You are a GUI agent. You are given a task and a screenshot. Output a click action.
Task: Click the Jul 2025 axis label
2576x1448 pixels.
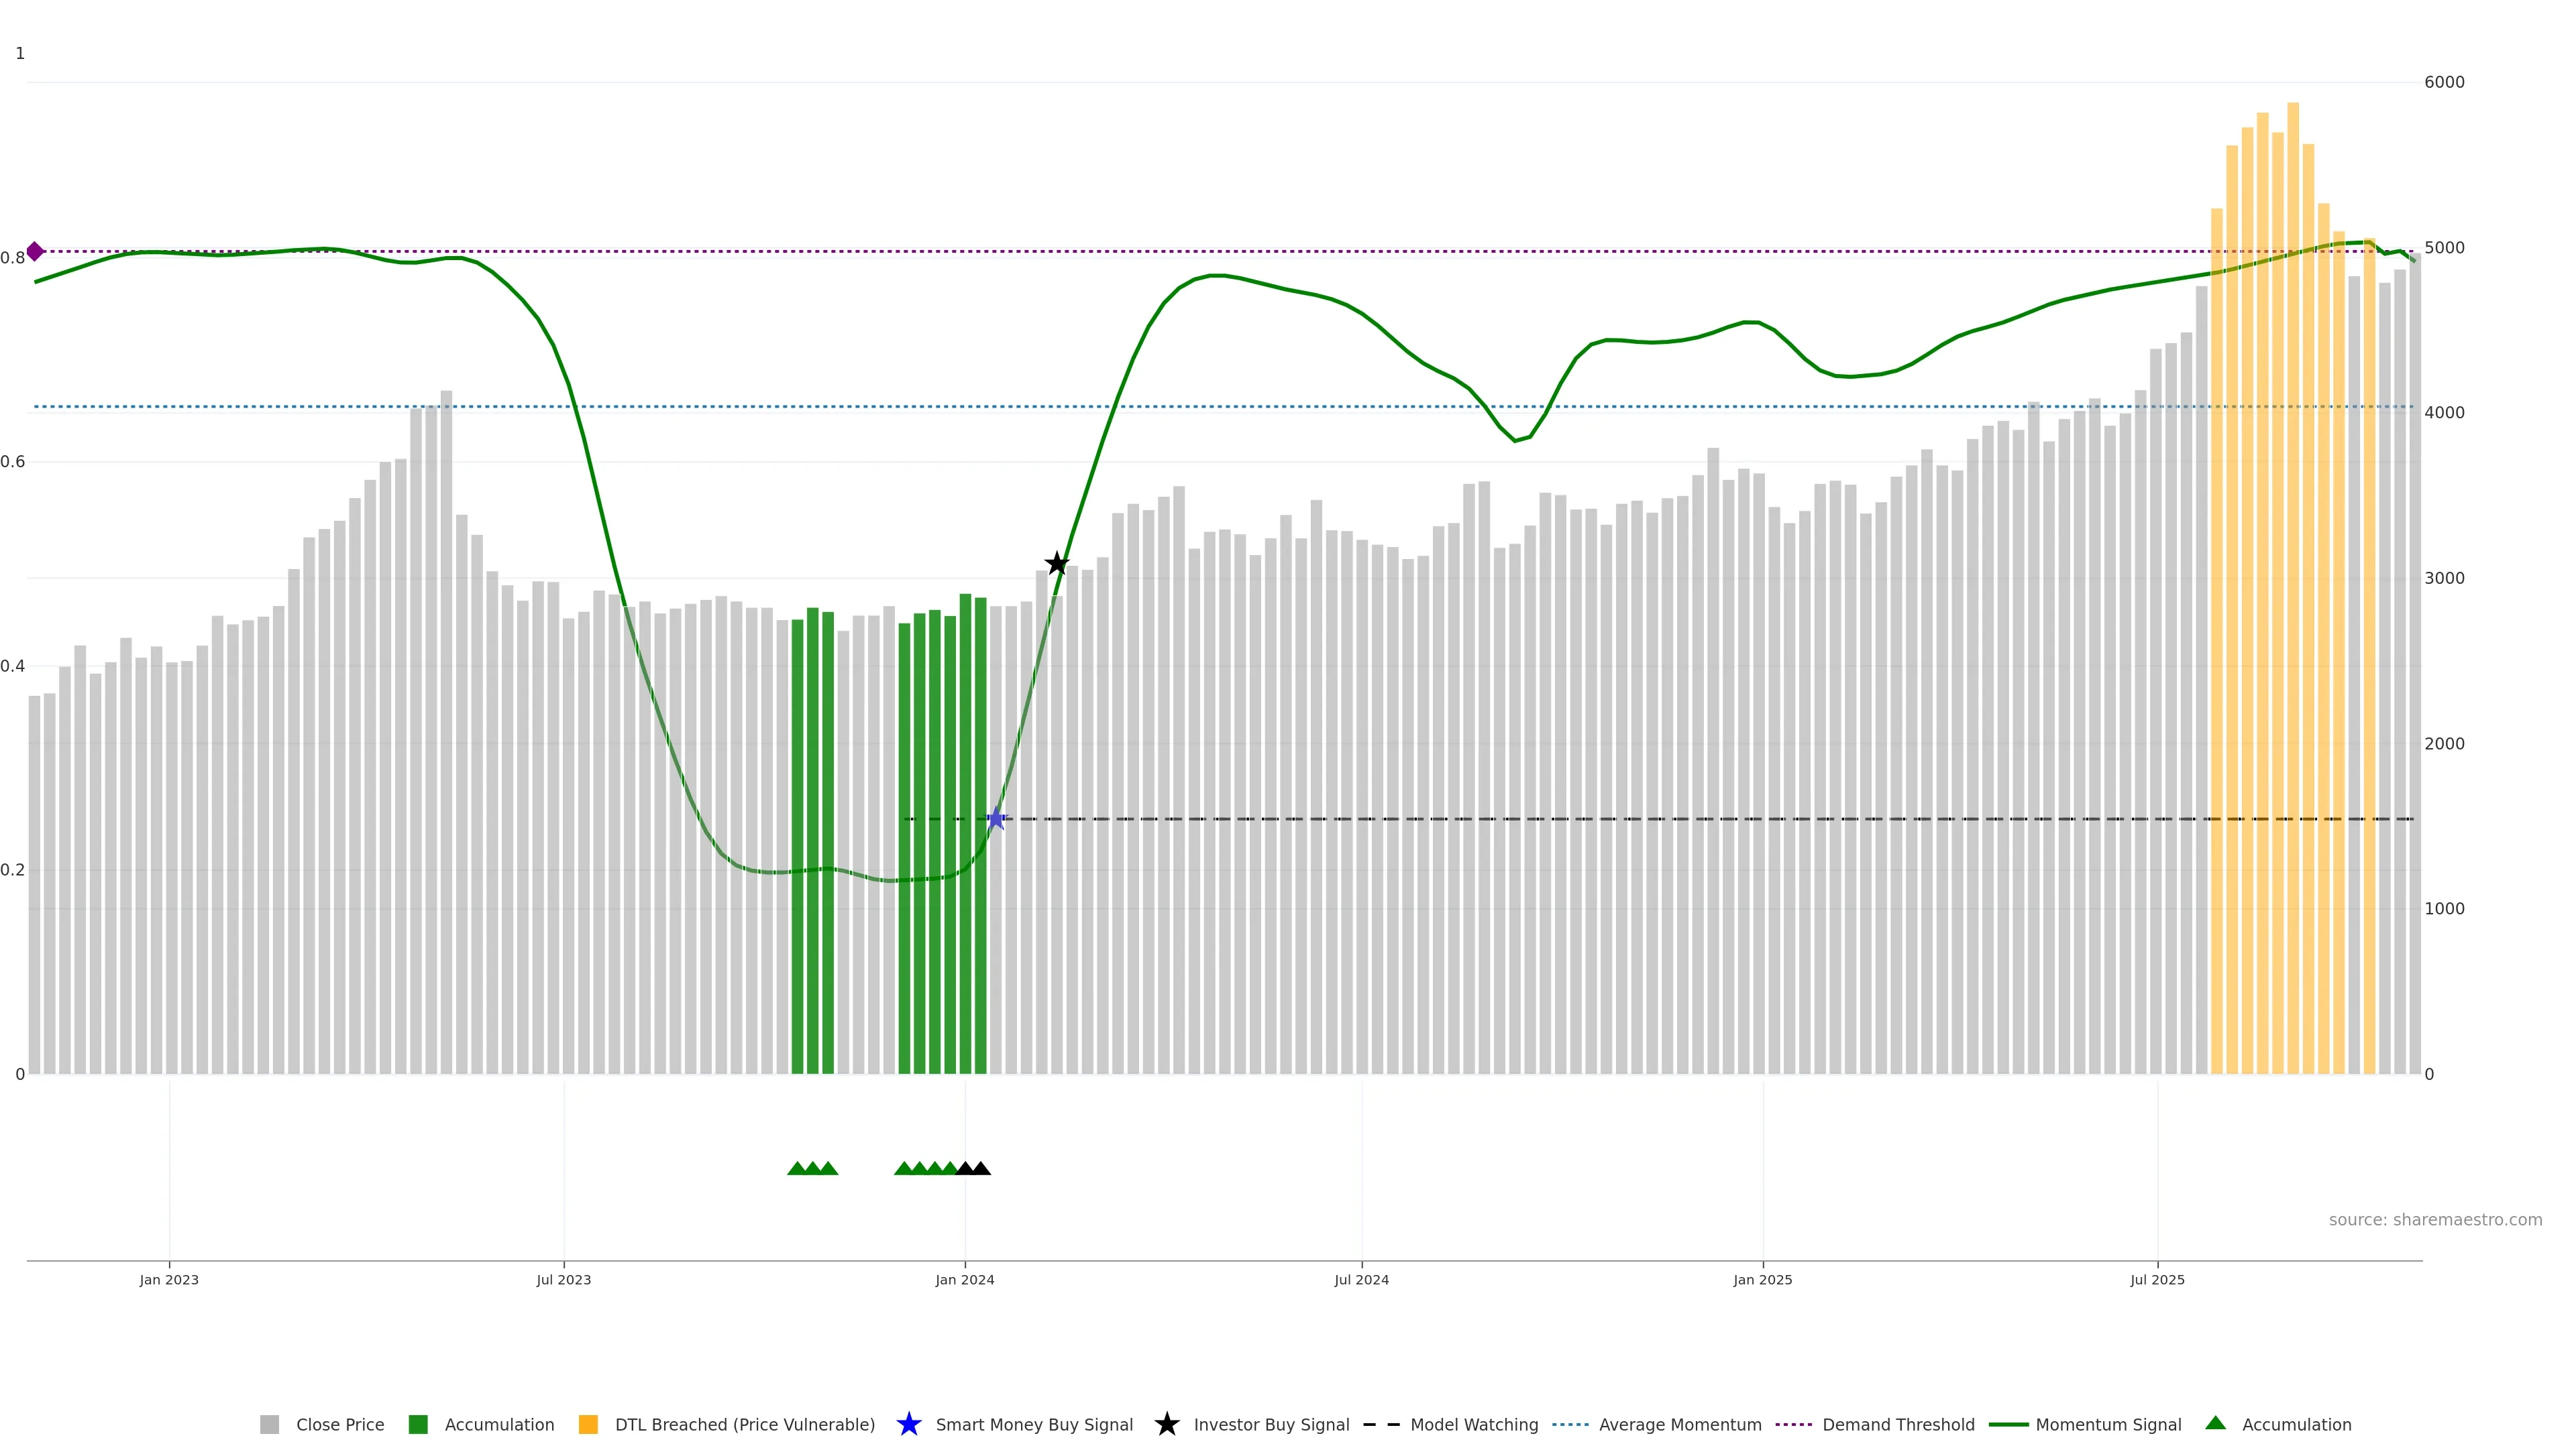pos(2157,1280)
